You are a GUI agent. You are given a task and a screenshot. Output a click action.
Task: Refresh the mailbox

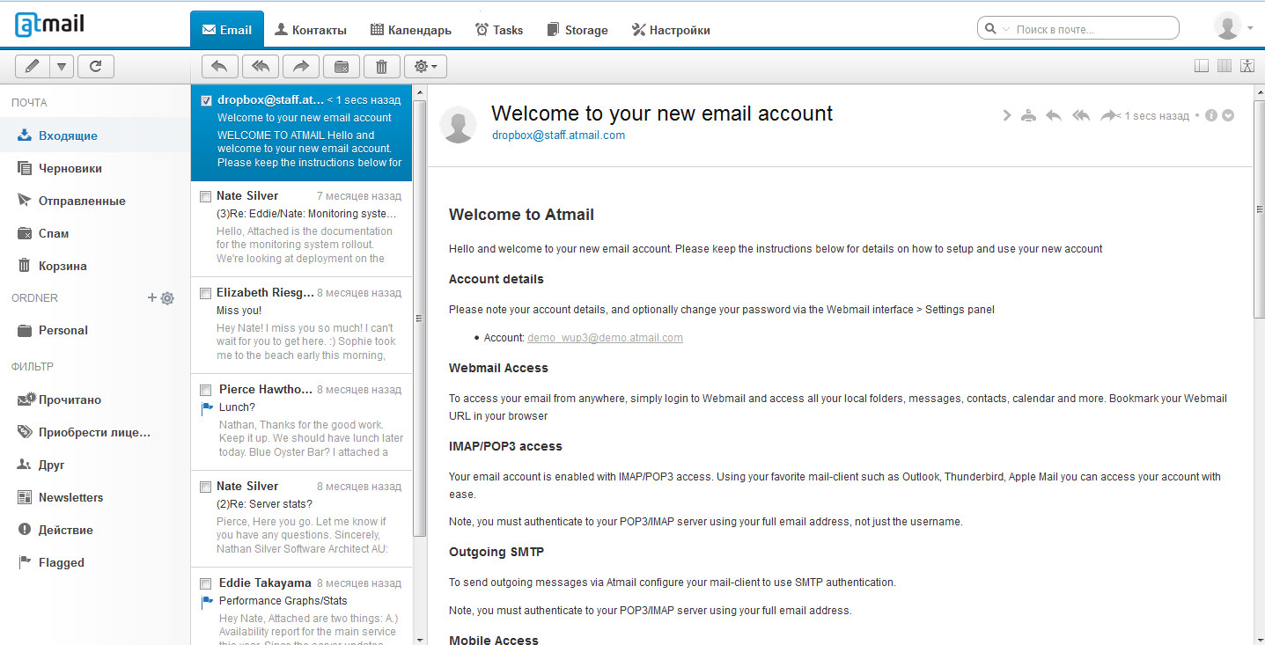[96, 66]
